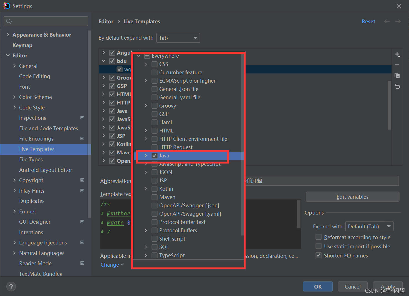Click the template text area scrollbar
This screenshot has width=409, height=296.
[x=299, y=214]
